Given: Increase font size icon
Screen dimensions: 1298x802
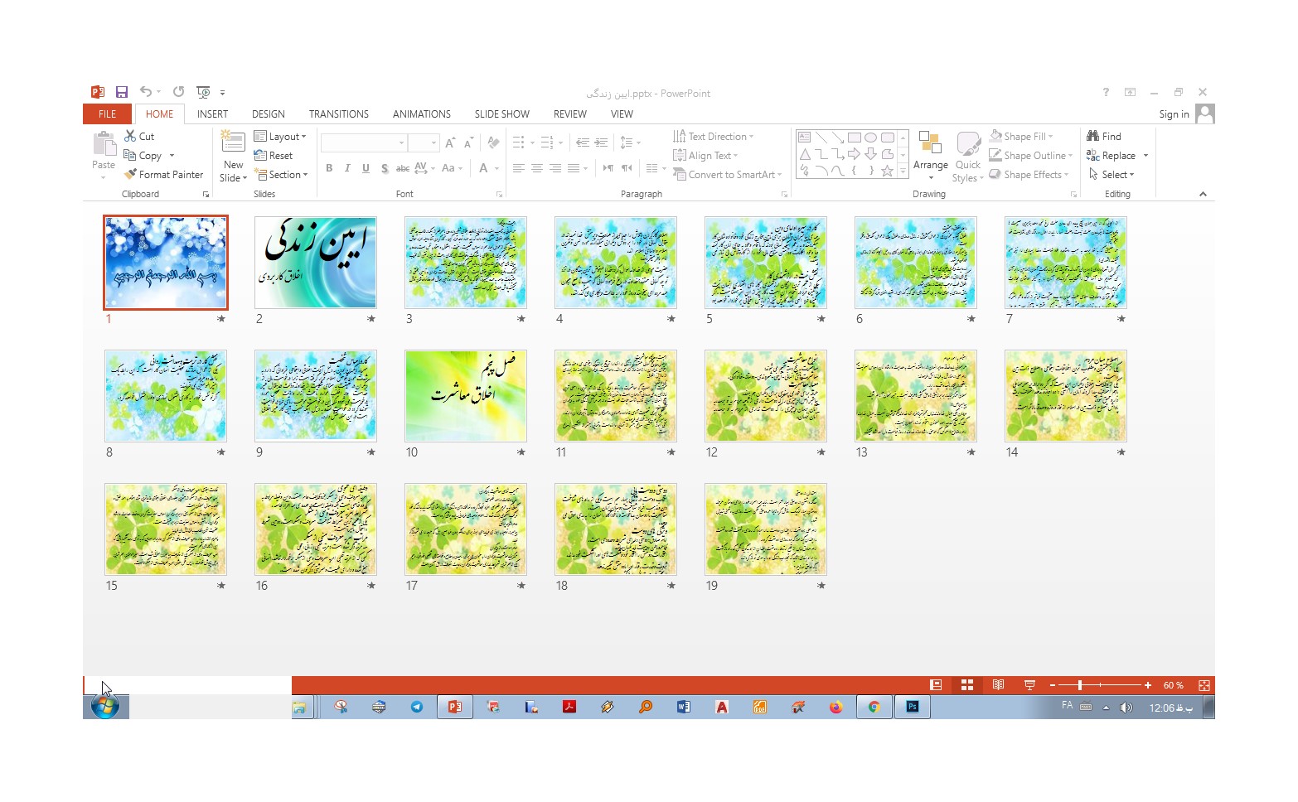Looking at the screenshot, I should (x=450, y=143).
